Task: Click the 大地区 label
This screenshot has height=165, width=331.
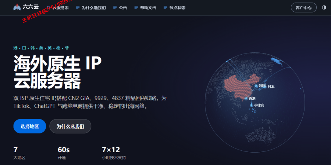Action: [x=19, y=158]
